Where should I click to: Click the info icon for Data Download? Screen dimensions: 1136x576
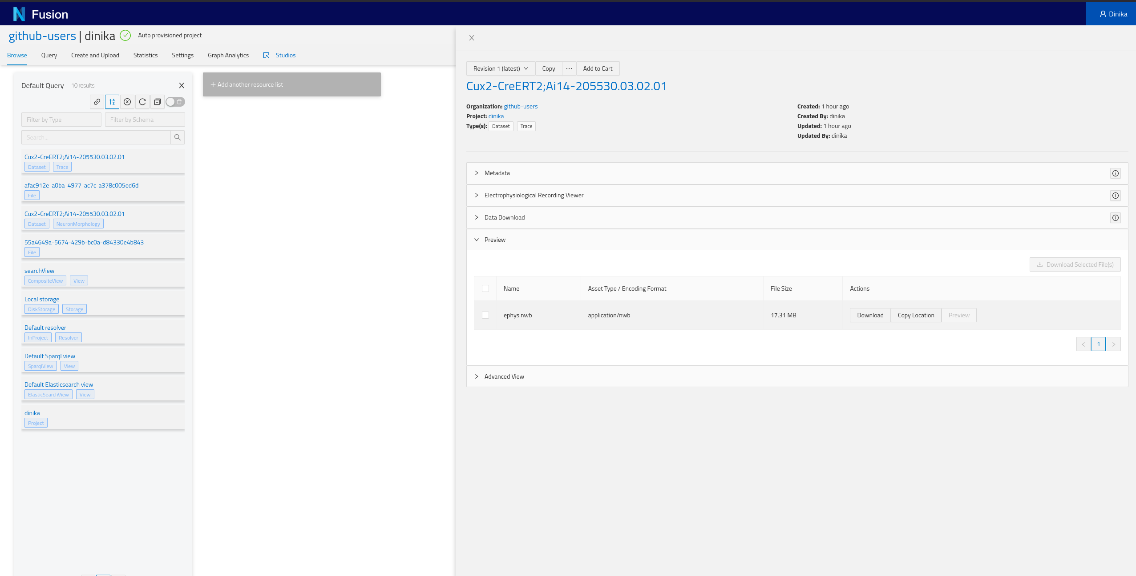tap(1115, 218)
